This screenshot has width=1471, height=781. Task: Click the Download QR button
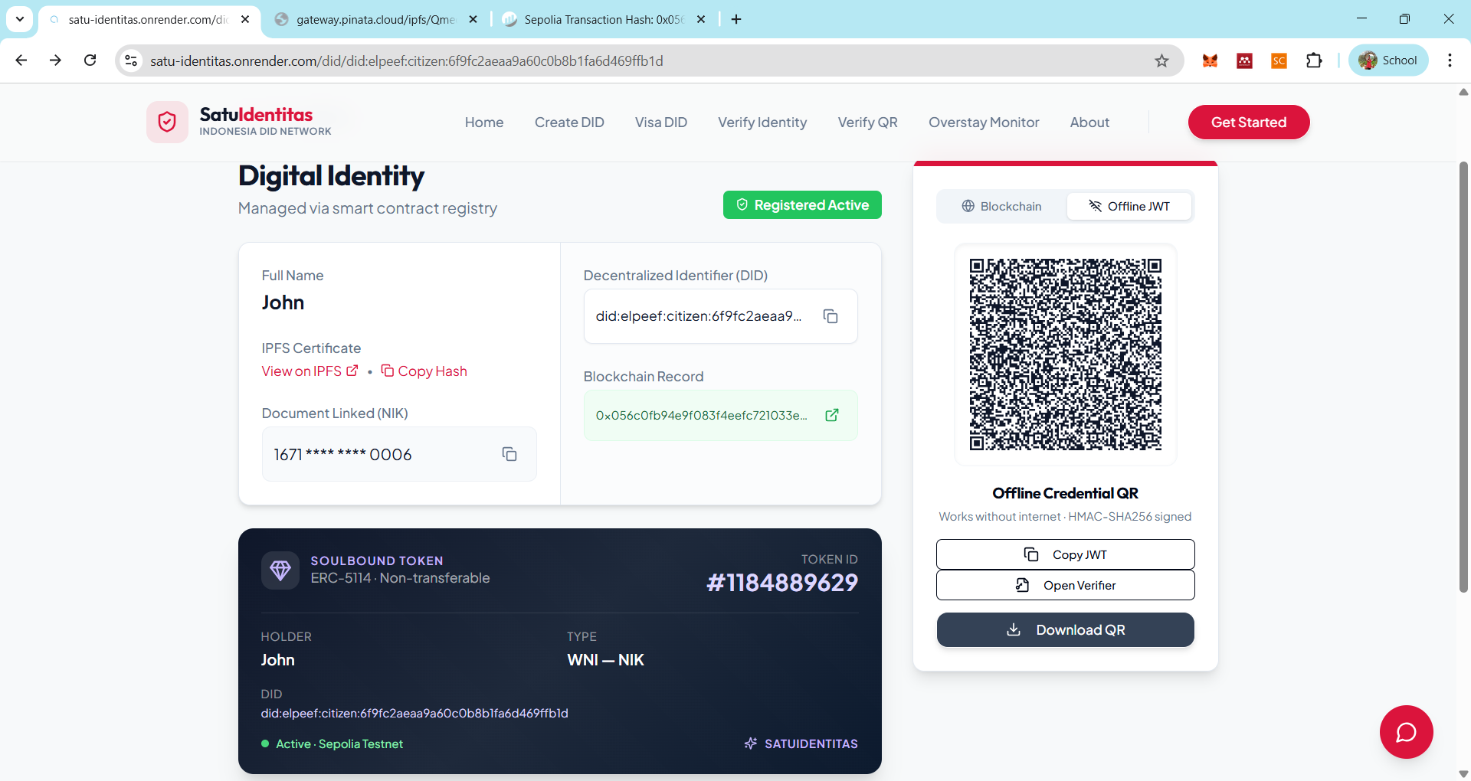(1065, 630)
